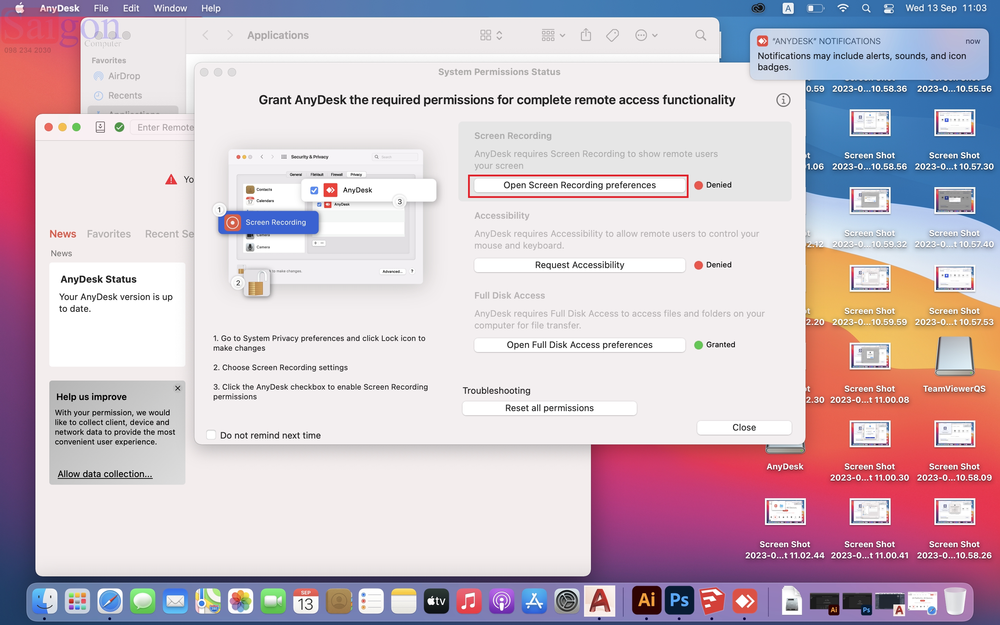This screenshot has height=625, width=1000.
Task: Expand the Finder view mode switcher
Action: [x=491, y=35]
